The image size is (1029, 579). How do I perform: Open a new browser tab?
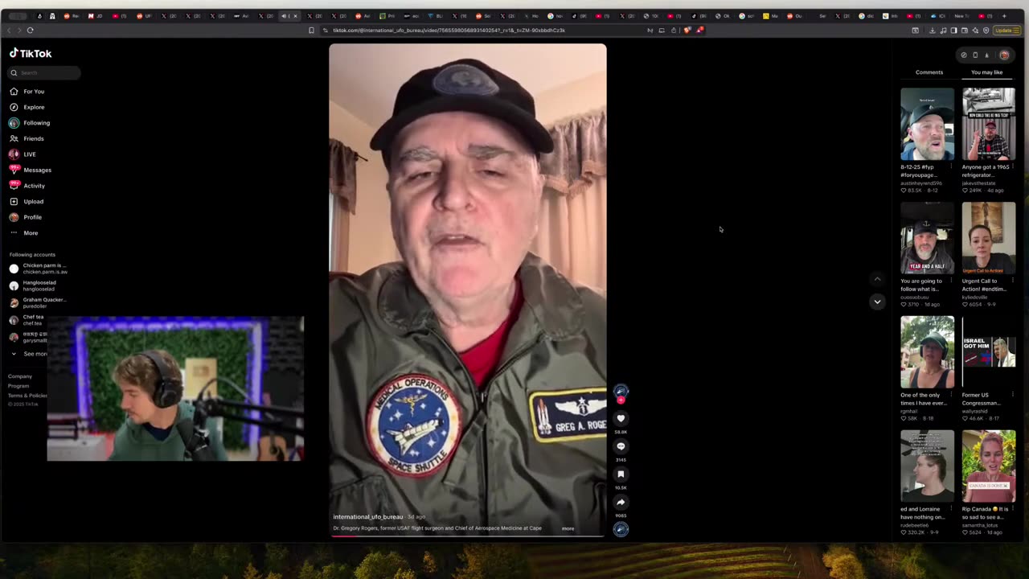(1004, 16)
